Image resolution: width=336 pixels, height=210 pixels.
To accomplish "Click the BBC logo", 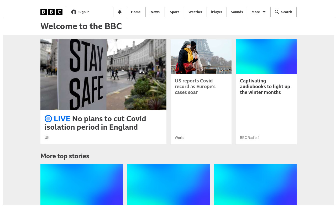I will (51, 12).
